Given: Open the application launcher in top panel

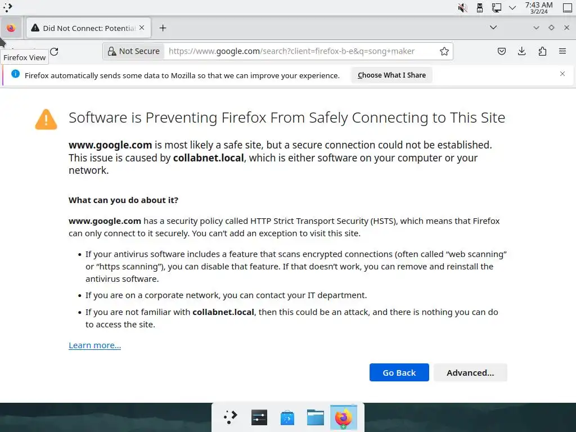Looking at the screenshot, I should click(8, 7).
